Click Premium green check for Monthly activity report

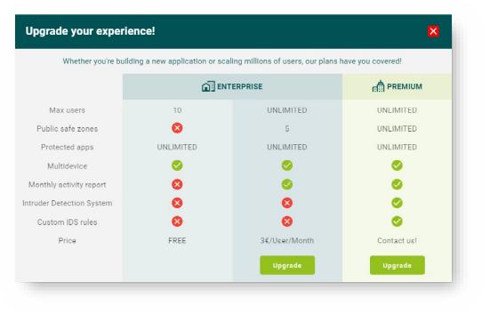tap(397, 184)
